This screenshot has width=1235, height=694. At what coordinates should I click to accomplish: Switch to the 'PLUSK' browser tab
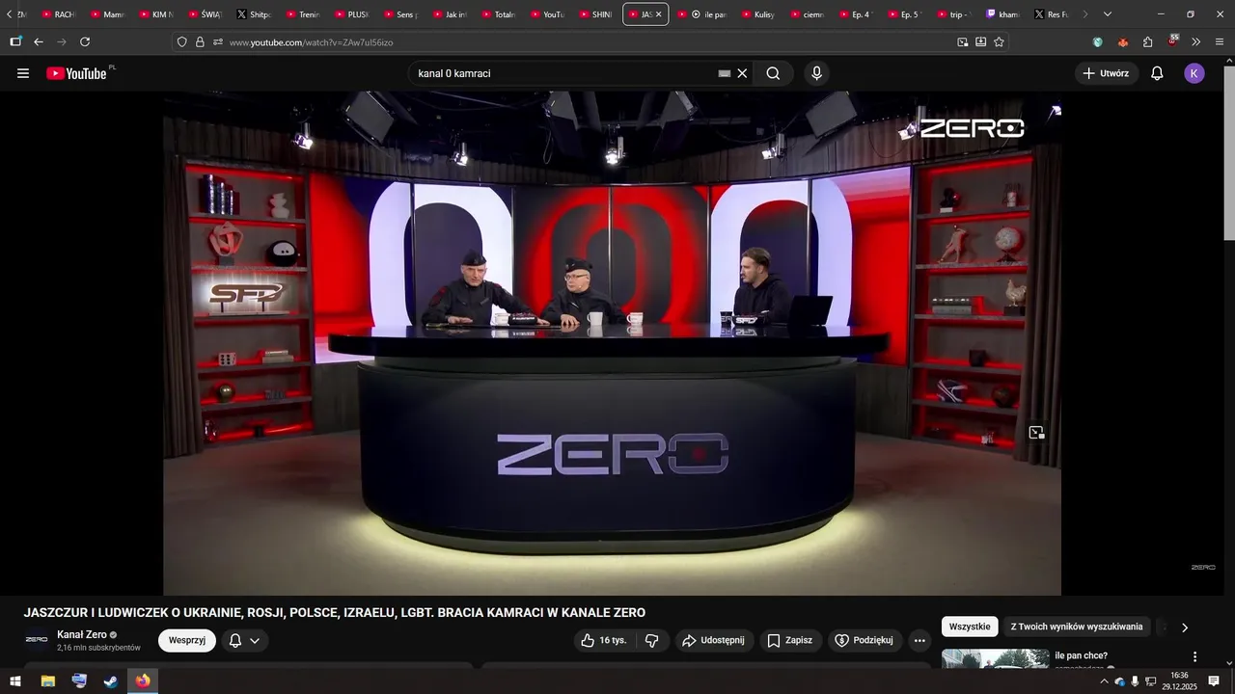[352, 14]
